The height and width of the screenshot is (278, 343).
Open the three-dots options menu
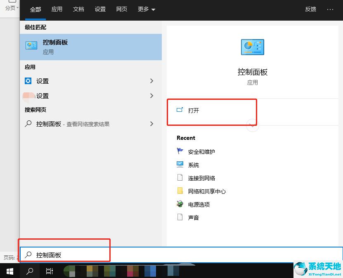coord(330,9)
